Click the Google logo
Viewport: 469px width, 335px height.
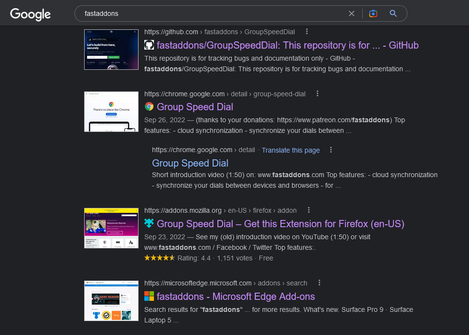(x=30, y=14)
